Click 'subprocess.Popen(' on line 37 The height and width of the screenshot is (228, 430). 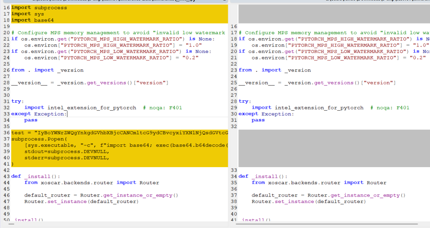[39, 139]
